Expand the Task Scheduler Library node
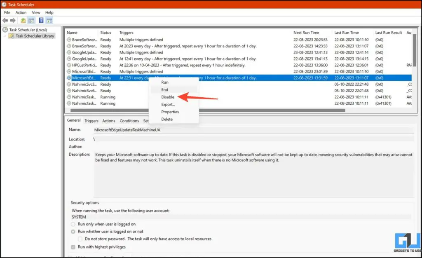 pyautogui.click(x=5, y=36)
